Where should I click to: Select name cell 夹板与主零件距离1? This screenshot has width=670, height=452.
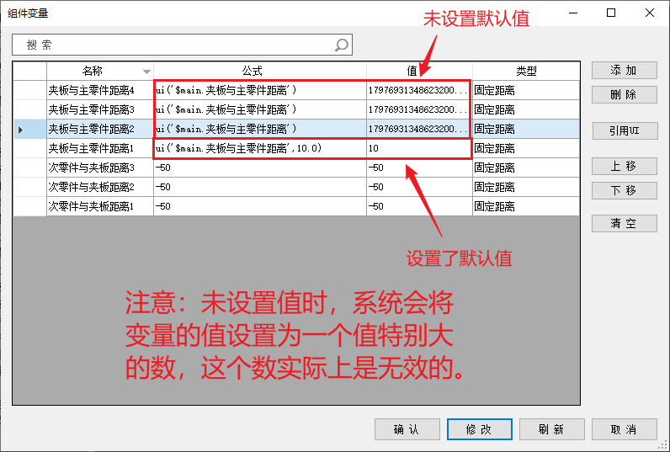click(100, 148)
